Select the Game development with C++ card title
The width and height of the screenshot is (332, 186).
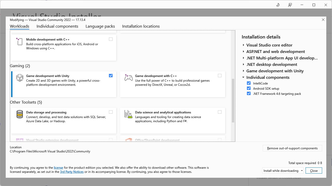(156, 76)
